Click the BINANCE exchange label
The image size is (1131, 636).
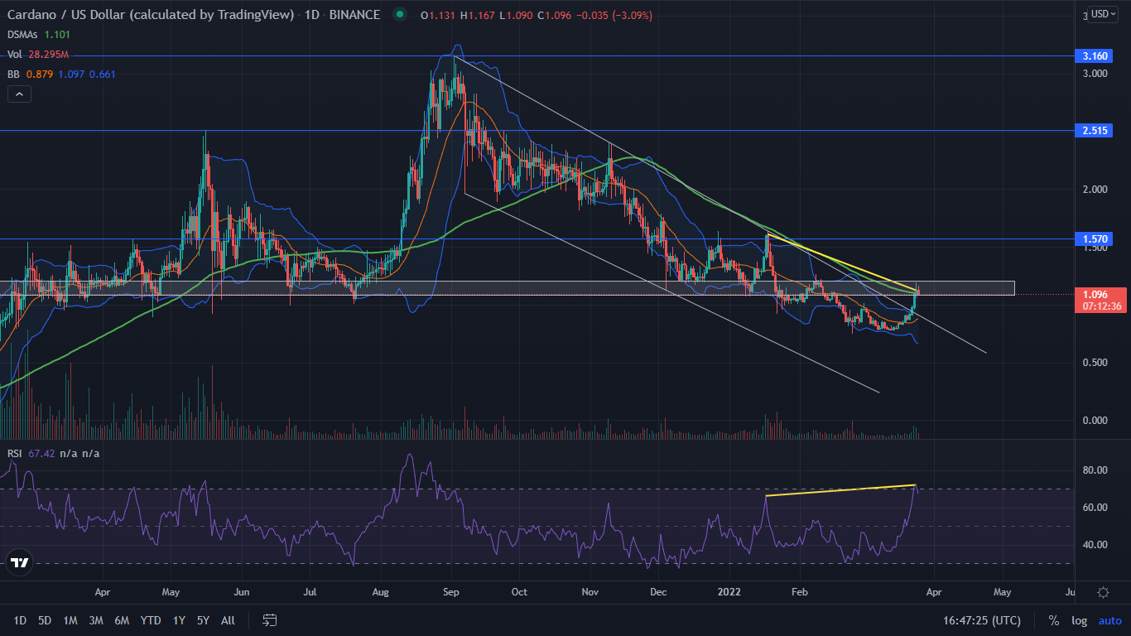coord(354,15)
